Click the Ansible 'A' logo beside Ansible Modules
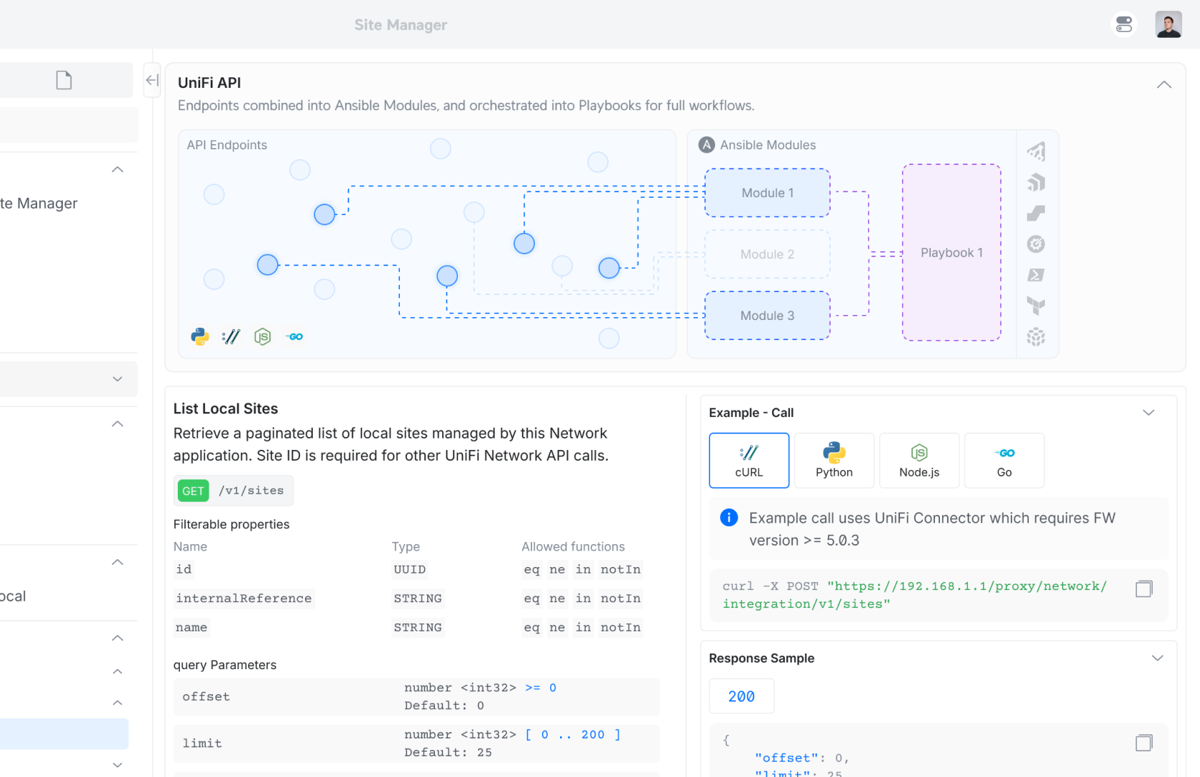 (706, 145)
